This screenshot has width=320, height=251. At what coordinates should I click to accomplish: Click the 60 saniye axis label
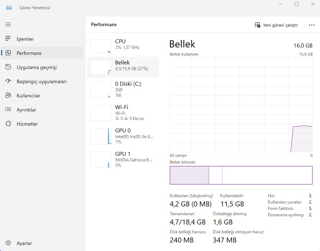178,155
